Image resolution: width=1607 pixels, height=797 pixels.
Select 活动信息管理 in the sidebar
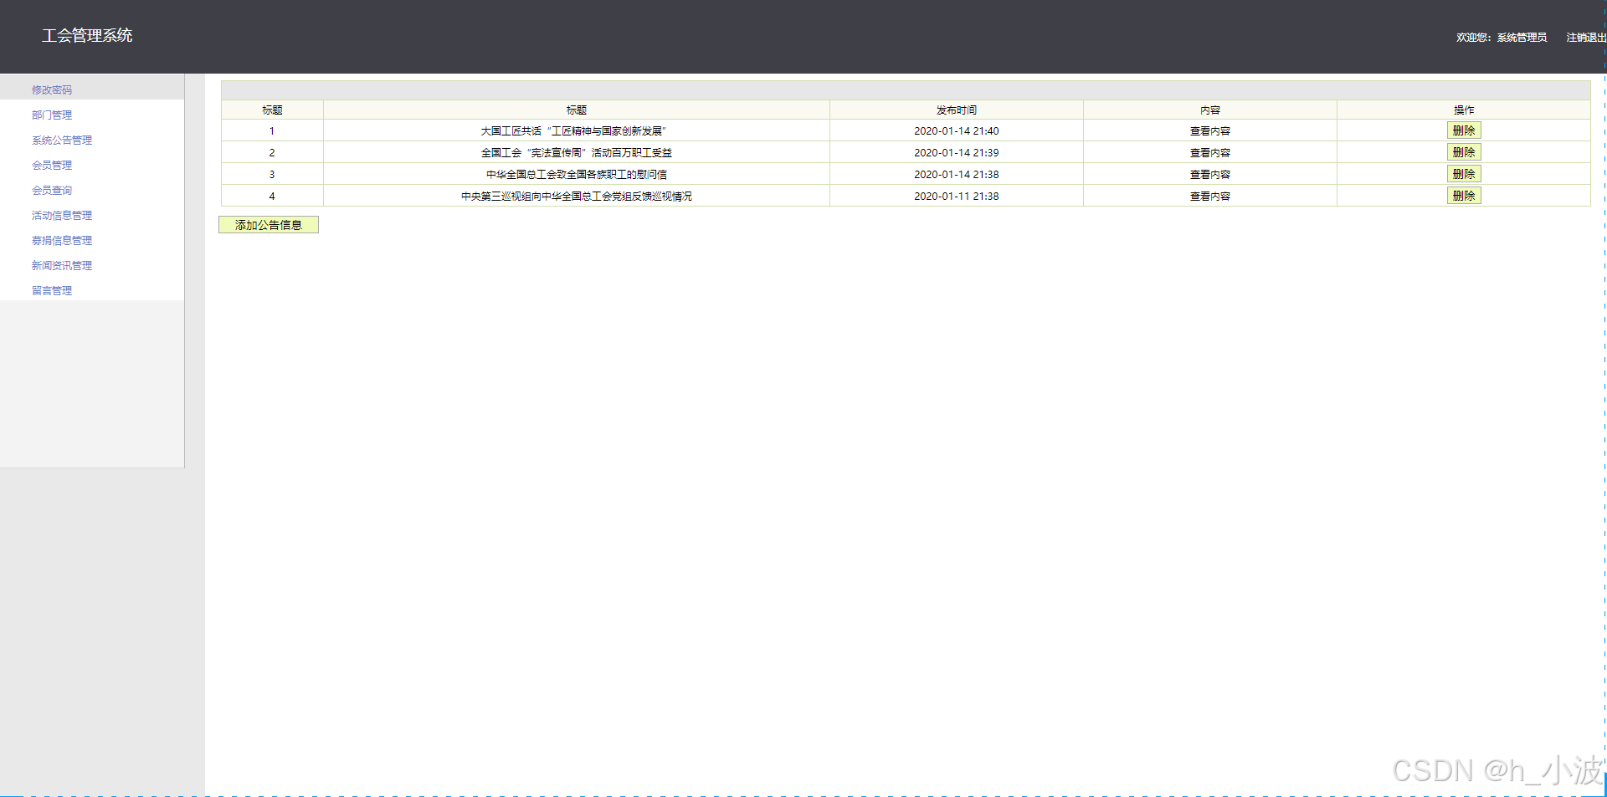[61, 215]
